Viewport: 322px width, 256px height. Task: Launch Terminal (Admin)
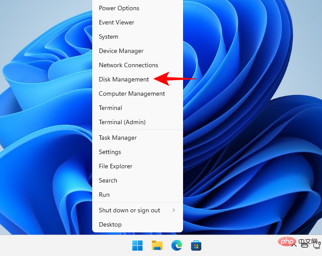tap(122, 122)
